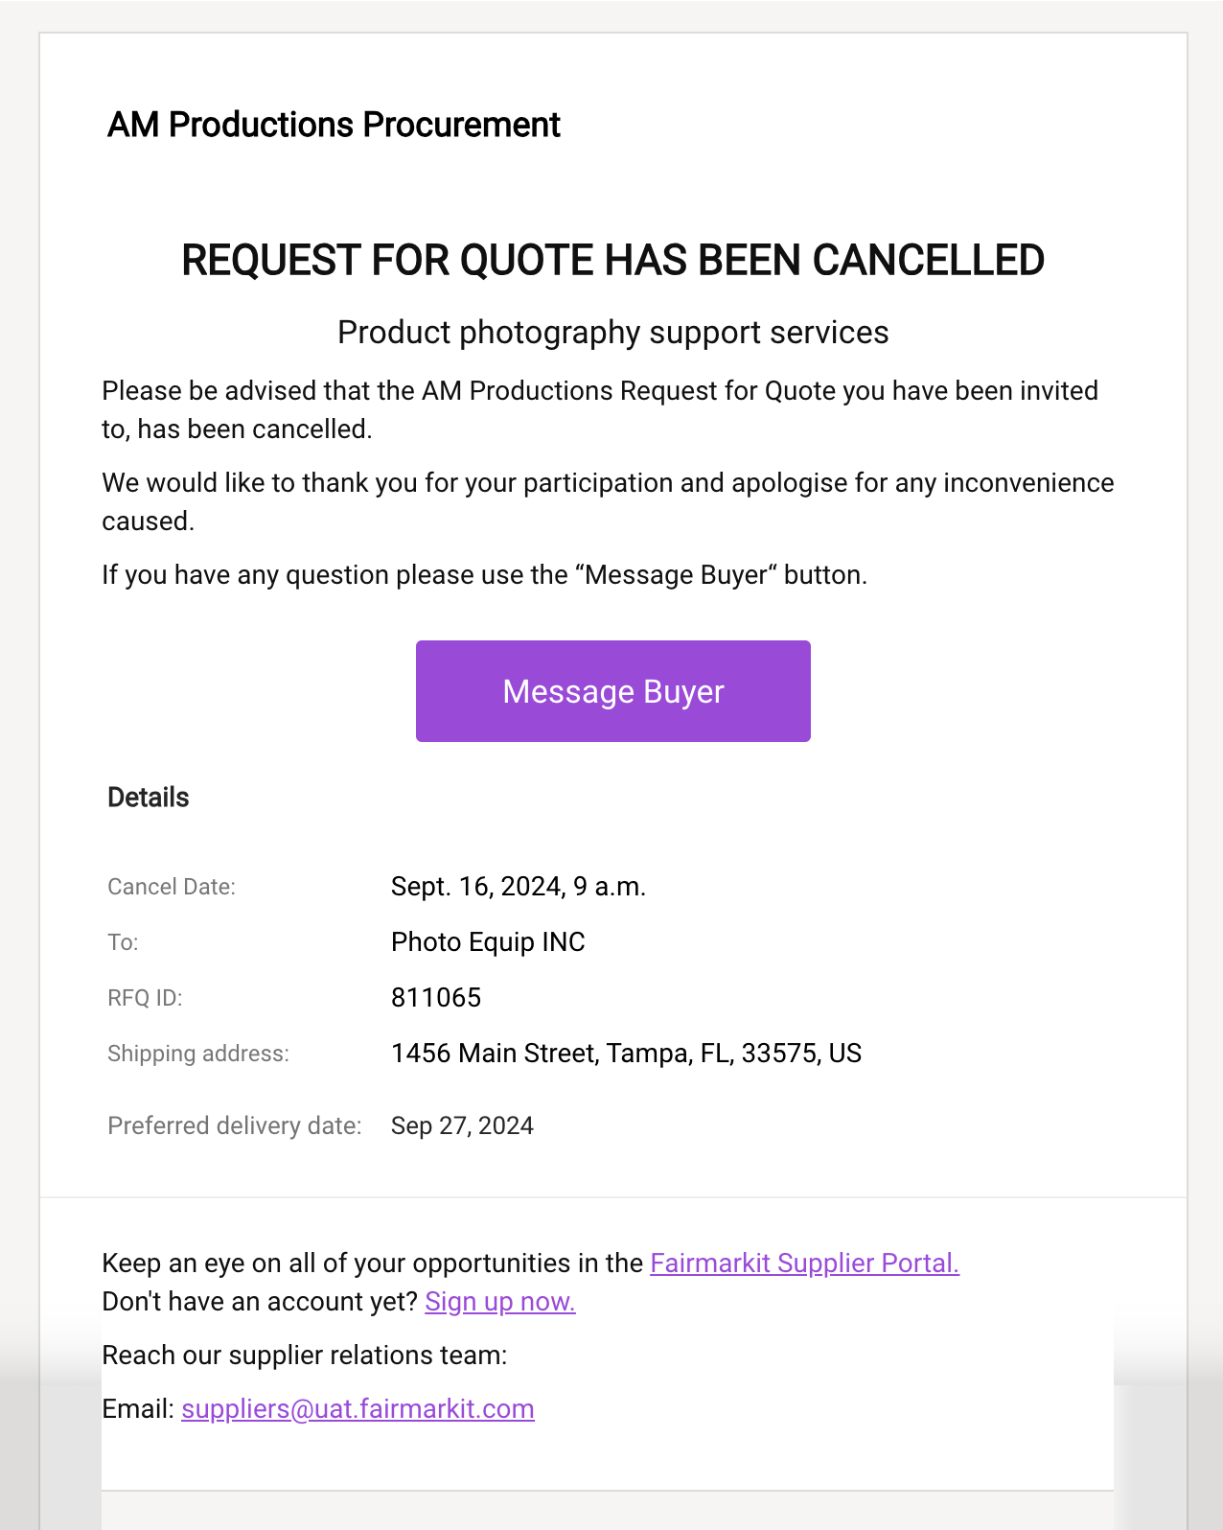Open the Fairmarkit Supplier Portal link

click(x=804, y=1263)
